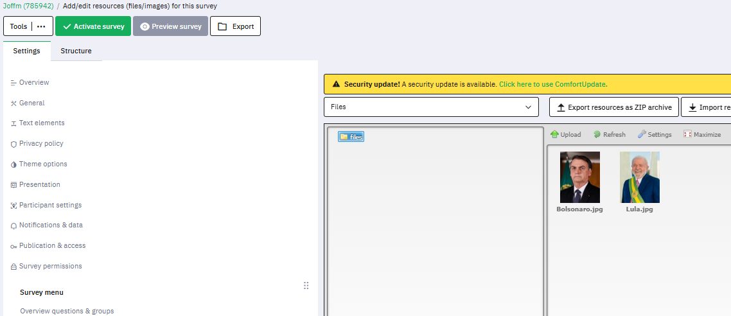Viewport: 731px width, 316px height.
Task: Click the Export button
Action: [235, 26]
